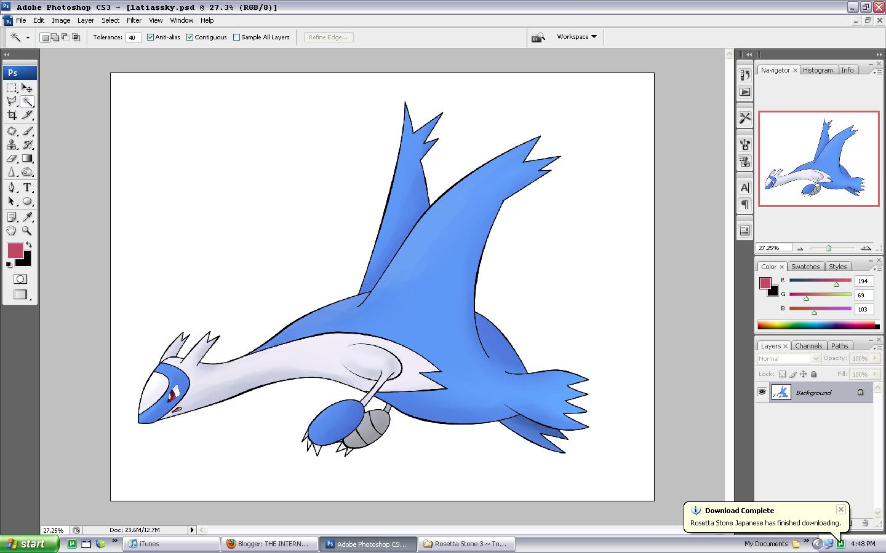
Task: Click the Refine Edge button
Action: click(x=328, y=37)
